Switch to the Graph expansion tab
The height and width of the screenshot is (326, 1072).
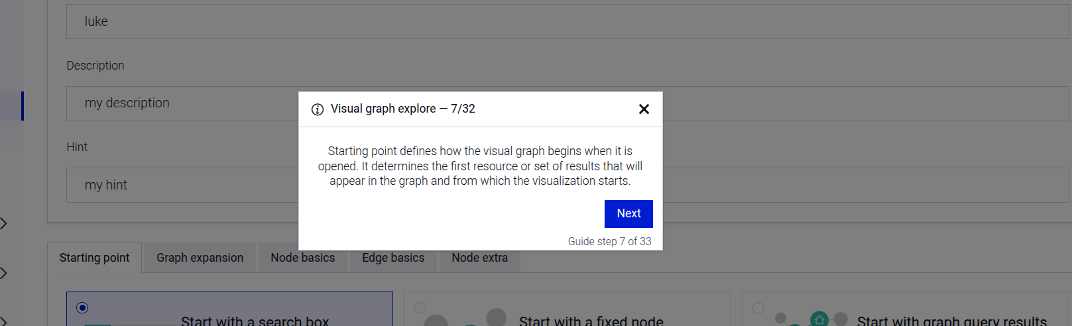click(x=200, y=258)
